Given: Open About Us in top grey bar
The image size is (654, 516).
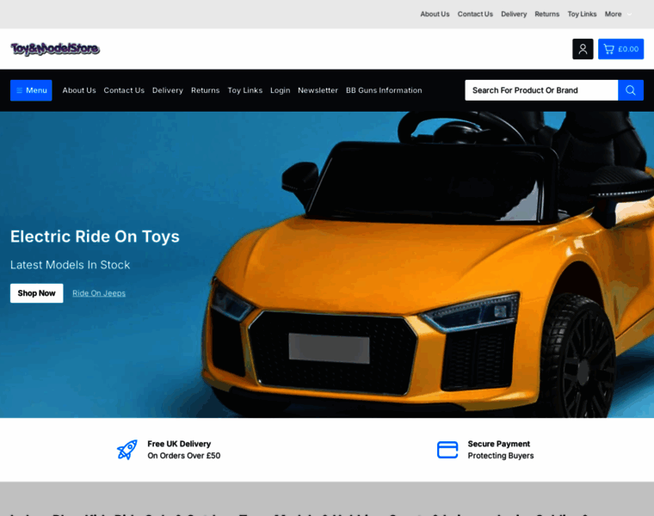Looking at the screenshot, I should click(435, 14).
